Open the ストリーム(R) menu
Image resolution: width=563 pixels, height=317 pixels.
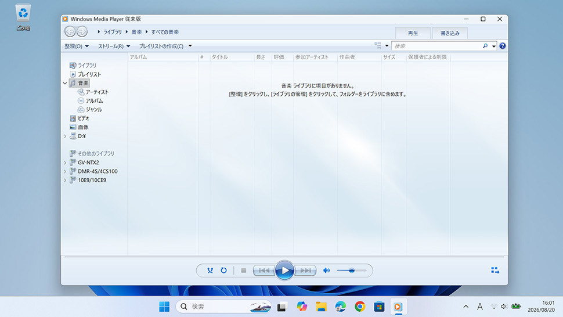(x=114, y=46)
